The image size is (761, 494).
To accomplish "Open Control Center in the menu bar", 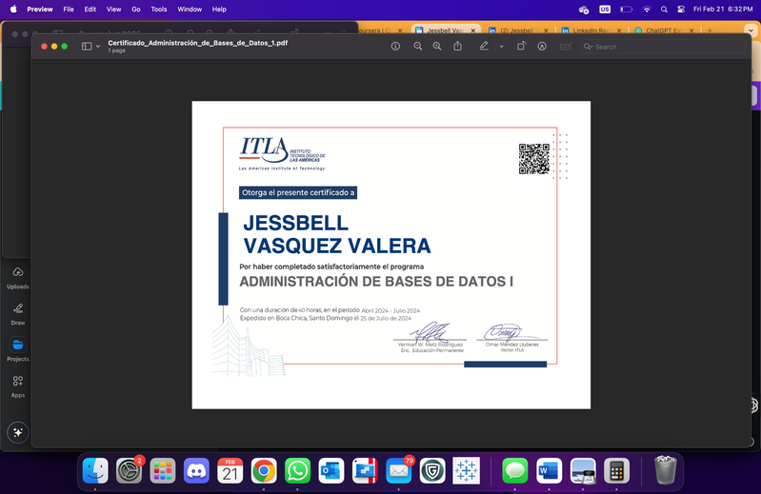I will (681, 10).
